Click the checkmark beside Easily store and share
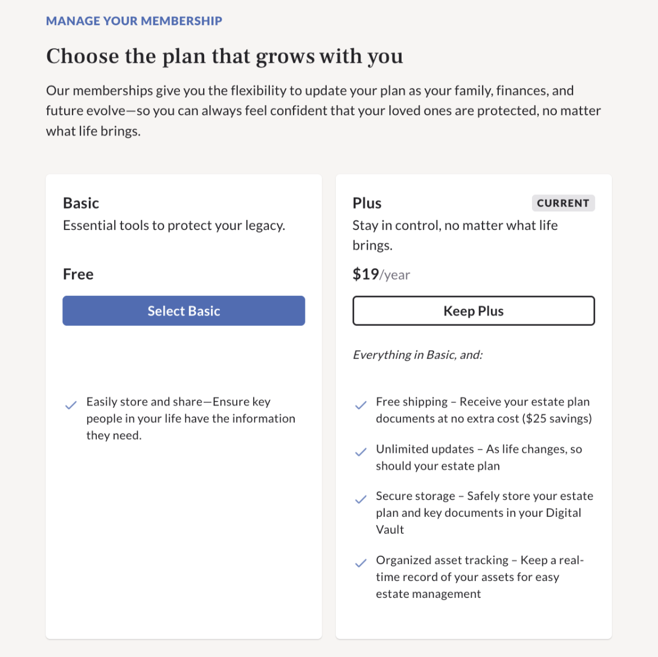Screen dimensions: 658x657 point(71,405)
